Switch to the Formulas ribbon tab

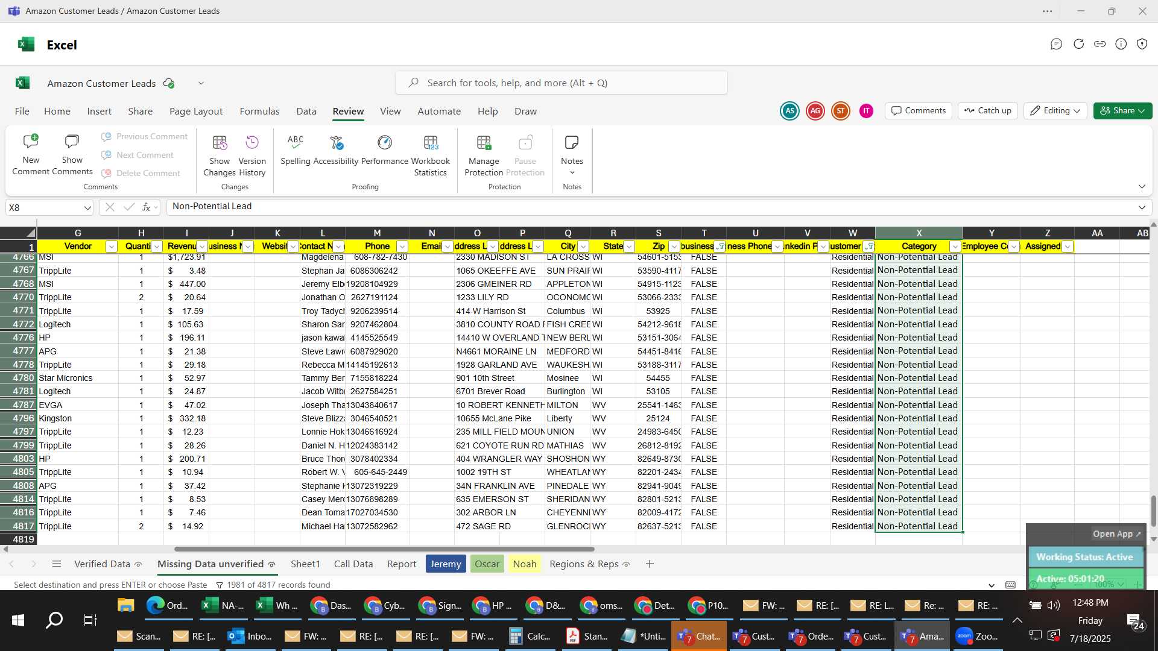point(259,112)
